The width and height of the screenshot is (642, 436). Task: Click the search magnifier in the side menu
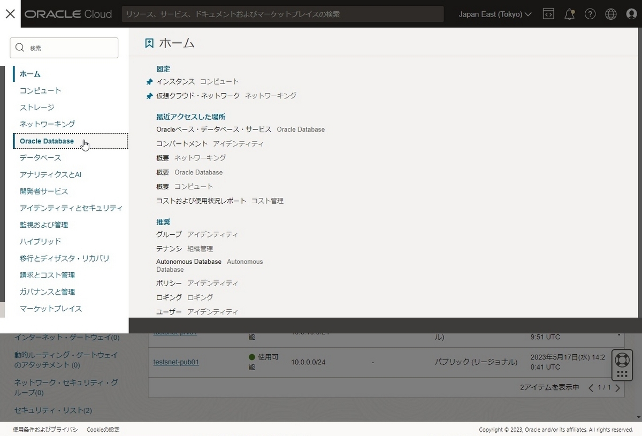pyautogui.click(x=20, y=48)
